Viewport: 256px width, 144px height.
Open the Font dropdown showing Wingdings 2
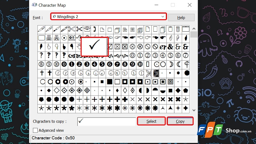pyautogui.click(x=108, y=17)
